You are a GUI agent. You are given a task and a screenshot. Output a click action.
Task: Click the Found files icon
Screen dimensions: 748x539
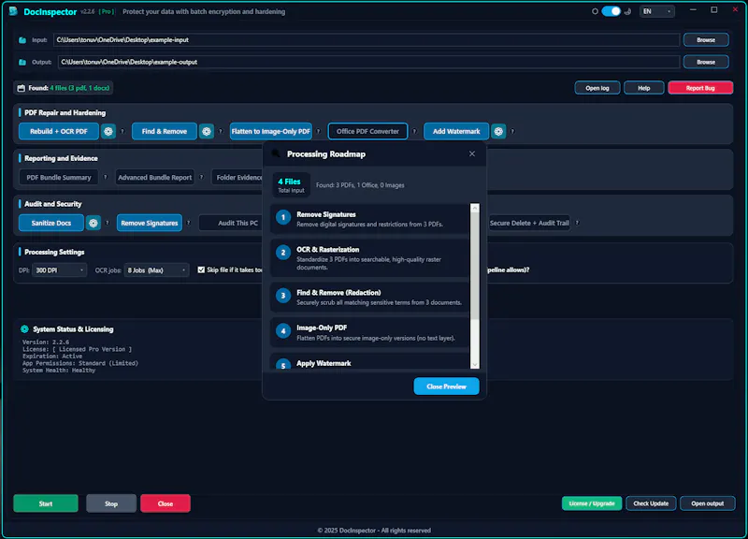pyautogui.click(x=21, y=88)
